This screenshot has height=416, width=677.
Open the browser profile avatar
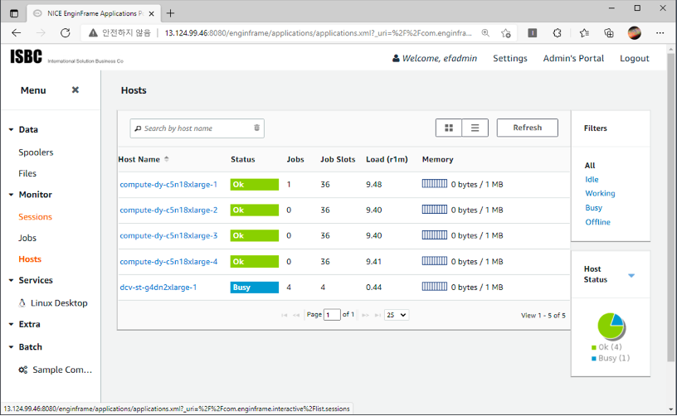(x=634, y=33)
